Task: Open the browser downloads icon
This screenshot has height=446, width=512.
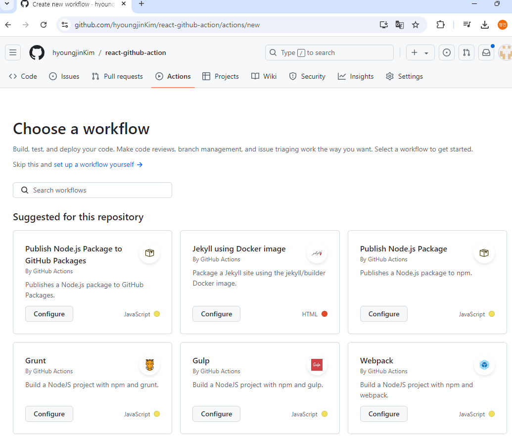Action: (x=485, y=25)
